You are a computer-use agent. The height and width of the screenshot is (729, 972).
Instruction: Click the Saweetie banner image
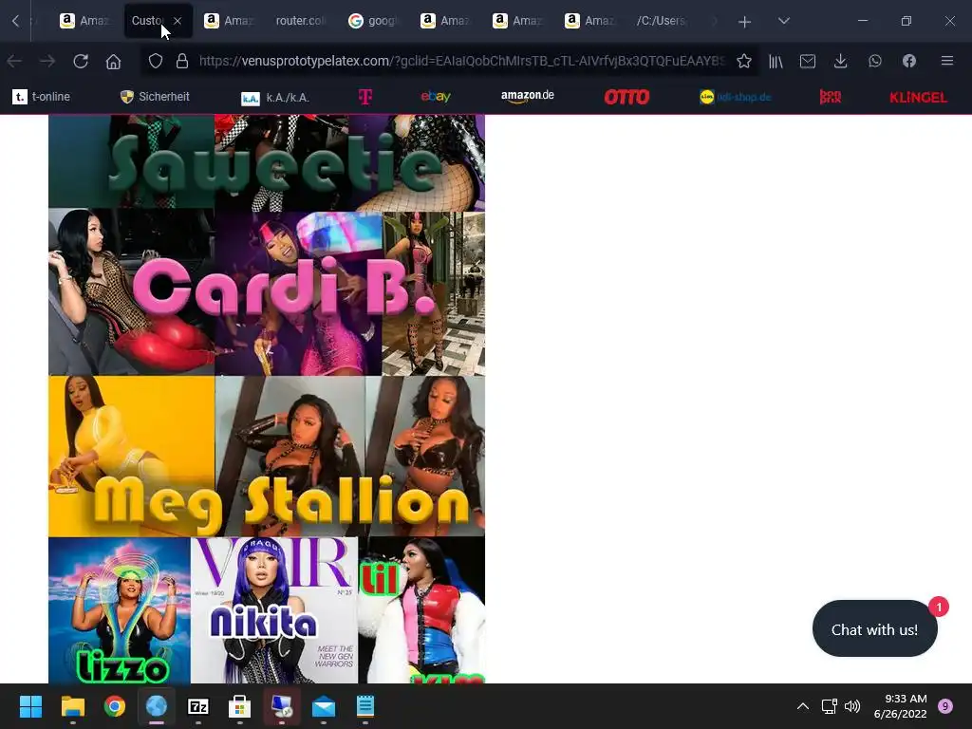[x=267, y=161]
